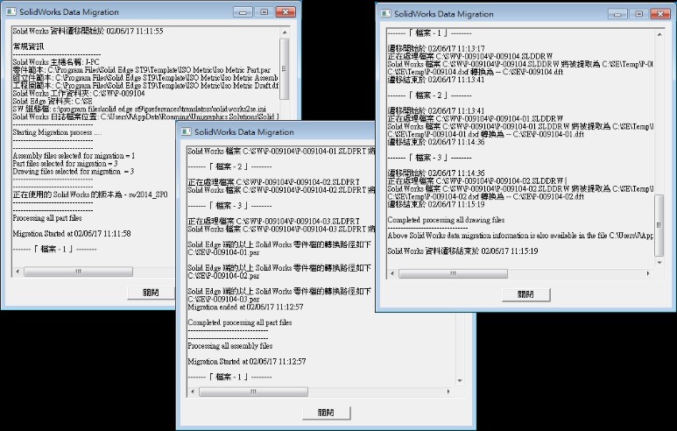
Task: Click 'Above SolidWorks data migration information' line
Action: [520, 236]
